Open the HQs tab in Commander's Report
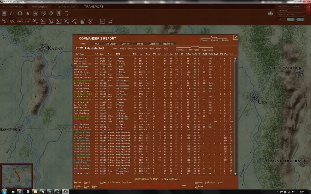The width and height of the screenshot is (311, 194). coord(97,44)
